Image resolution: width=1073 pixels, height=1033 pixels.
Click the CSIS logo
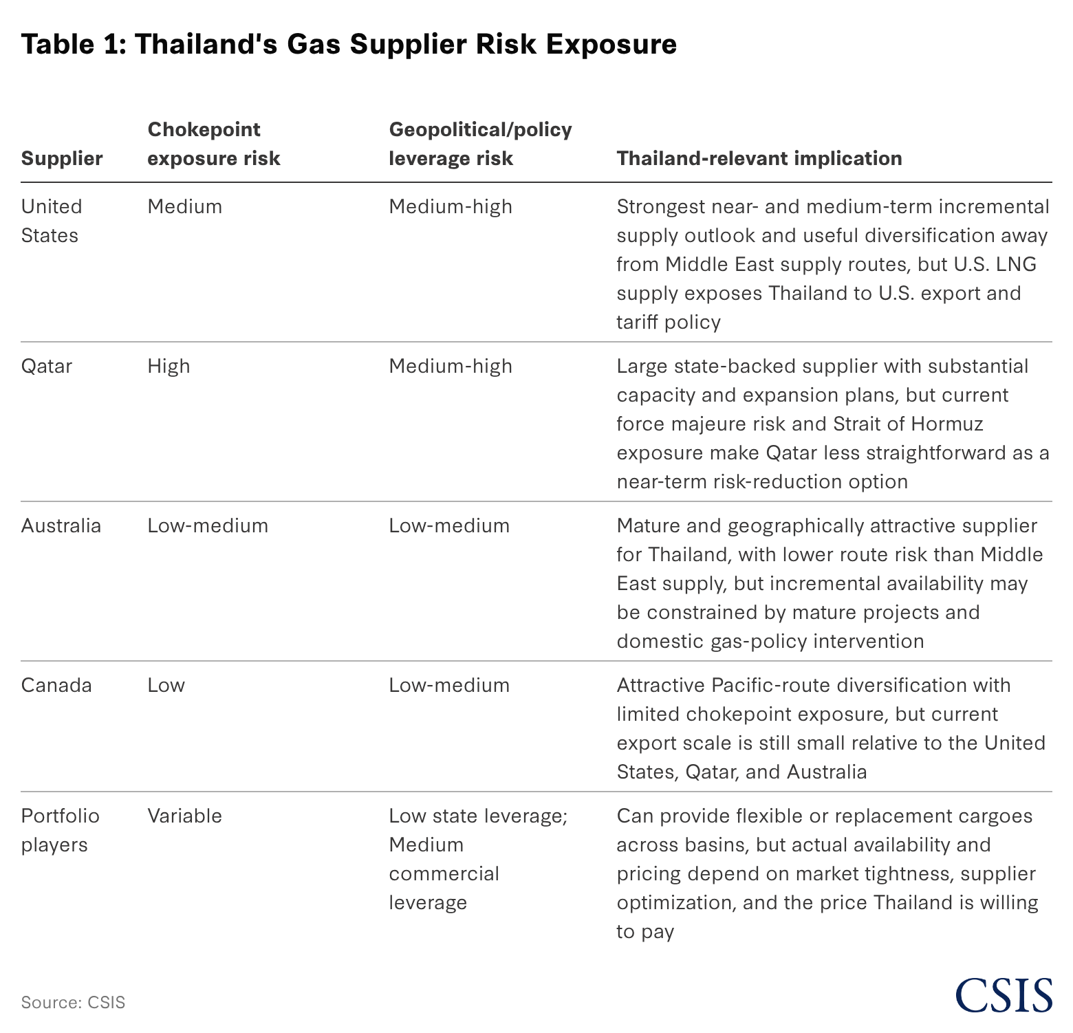pyautogui.click(x=1004, y=995)
